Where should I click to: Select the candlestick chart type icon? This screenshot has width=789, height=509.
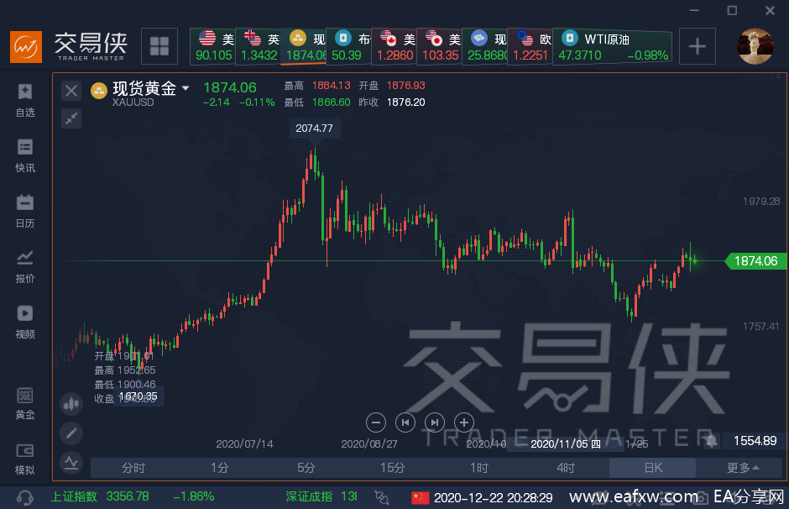click(x=71, y=404)
